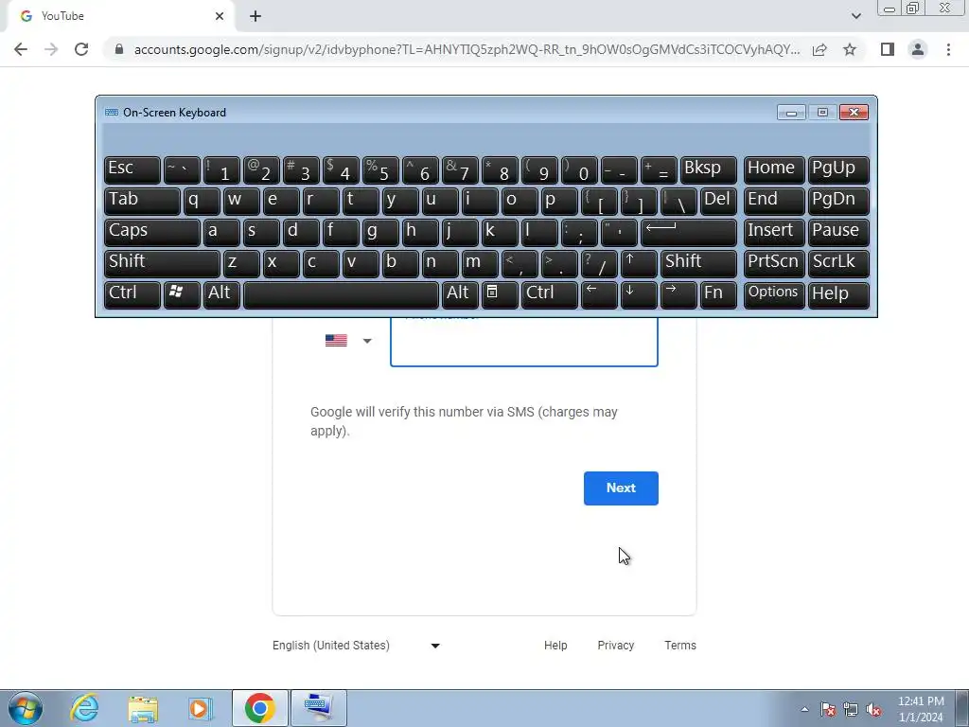Open the Terms link

tap(680, 646)
